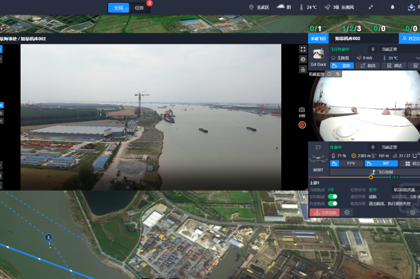Click the 如皋机库002 dock name title
Screen dimensions: 420x279
click(x=348, y=38)
